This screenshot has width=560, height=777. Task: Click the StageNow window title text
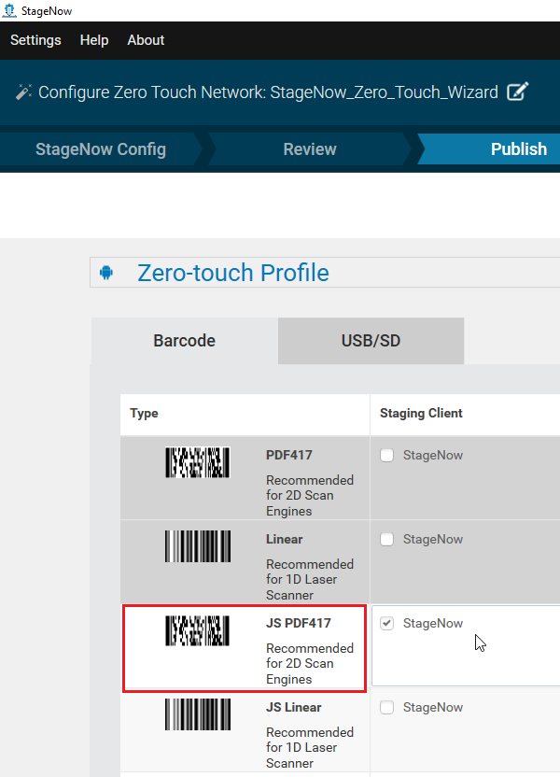[x=47, y=11]
